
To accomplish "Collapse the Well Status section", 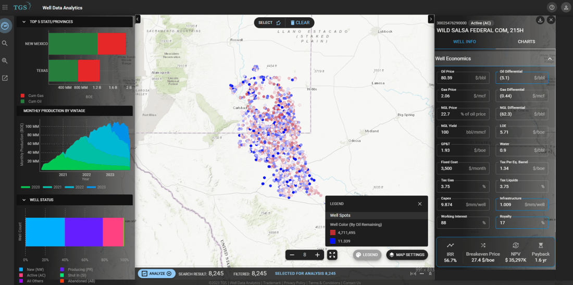I will click(23, 200).
